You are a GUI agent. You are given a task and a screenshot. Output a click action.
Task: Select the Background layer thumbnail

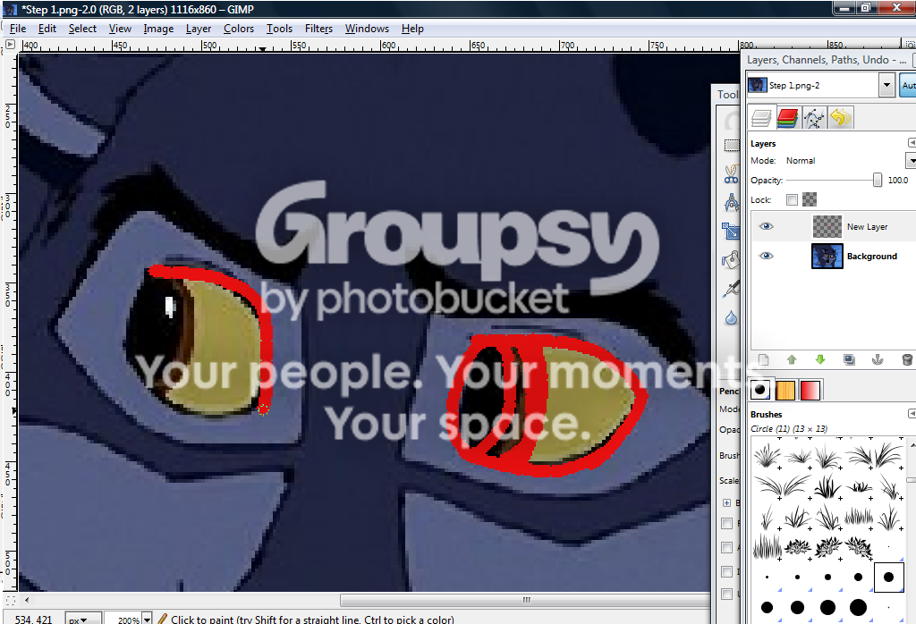click(x=827, y=257)
